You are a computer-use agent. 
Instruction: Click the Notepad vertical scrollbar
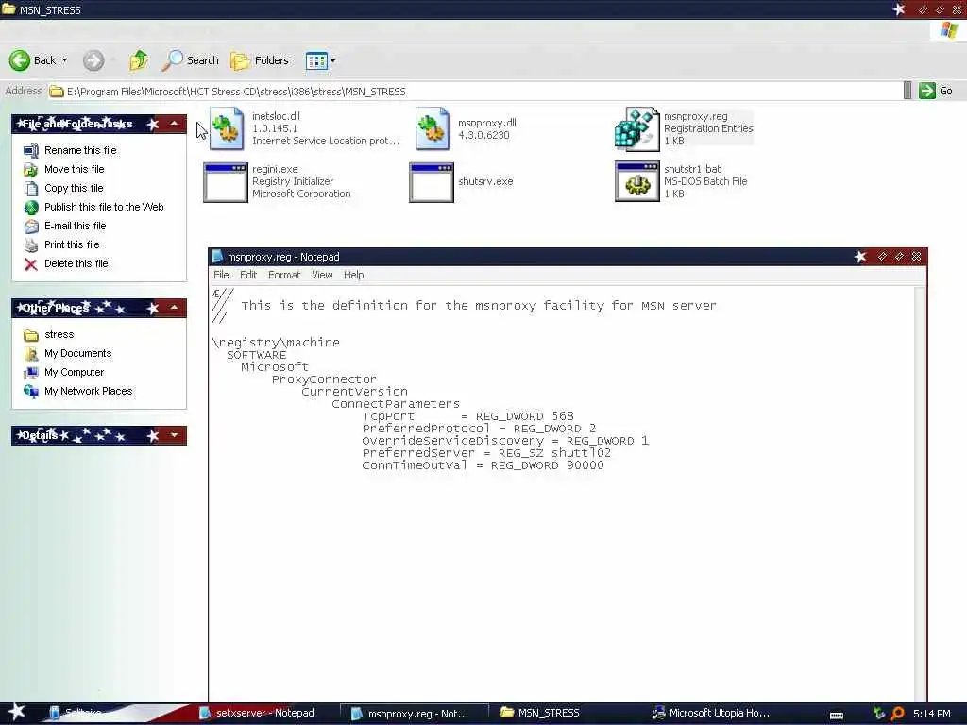[x=919, y=493]
